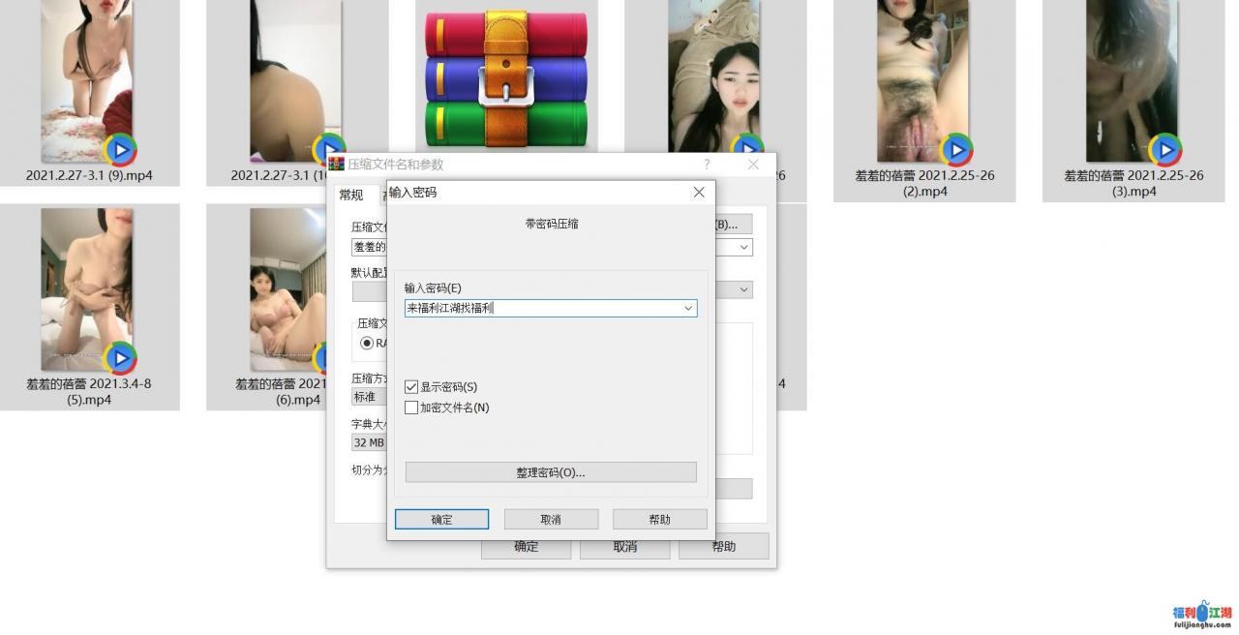Click WinRAR icon in 压缩文件名和参数 title bar
Viewport: 1239px width, 635px height.
337,165
